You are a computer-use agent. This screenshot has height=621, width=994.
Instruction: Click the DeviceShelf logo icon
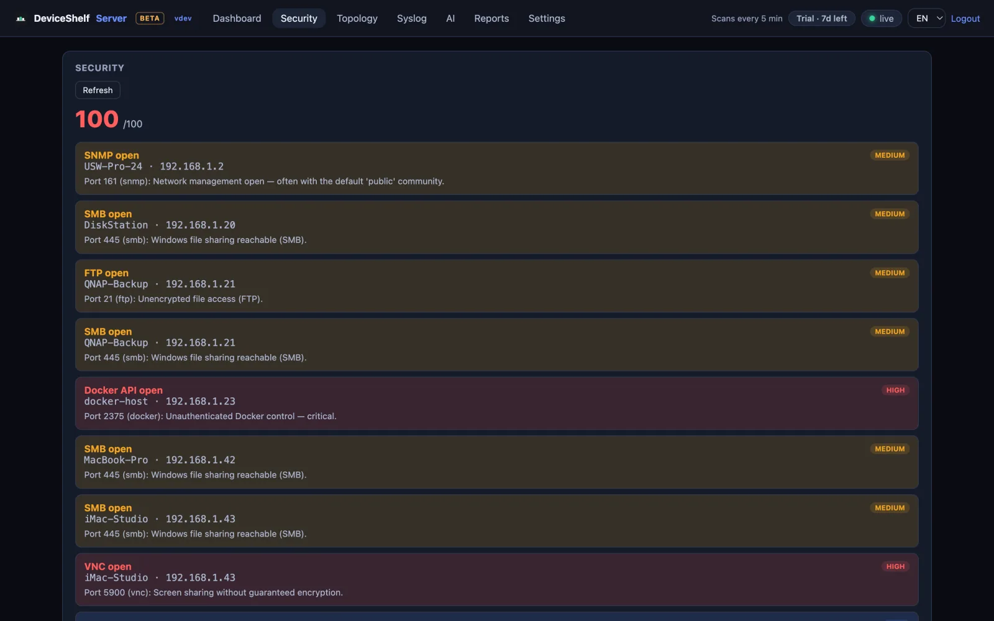21,19
